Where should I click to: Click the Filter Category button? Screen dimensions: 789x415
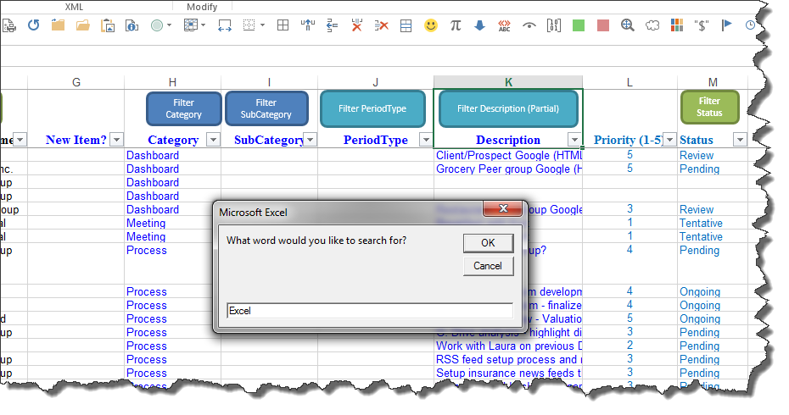[x=183, y=108]
